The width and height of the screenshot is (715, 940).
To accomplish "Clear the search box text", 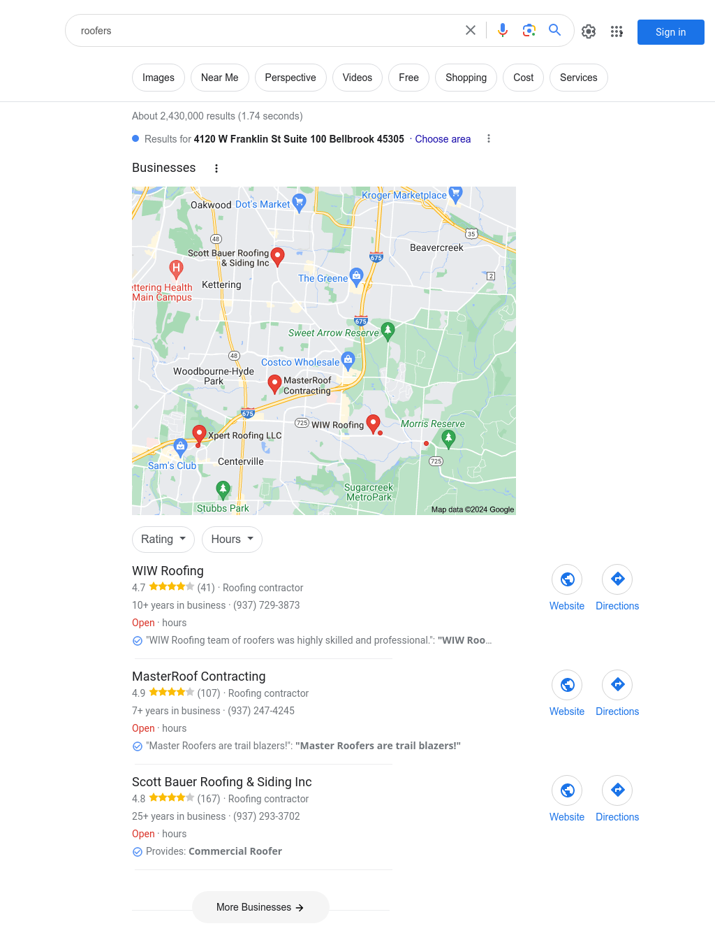I will 471,30.
